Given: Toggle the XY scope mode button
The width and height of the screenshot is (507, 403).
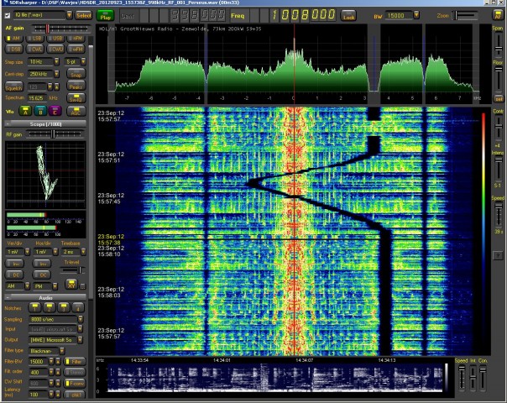Looking at the screenshot, I should 71,285.
